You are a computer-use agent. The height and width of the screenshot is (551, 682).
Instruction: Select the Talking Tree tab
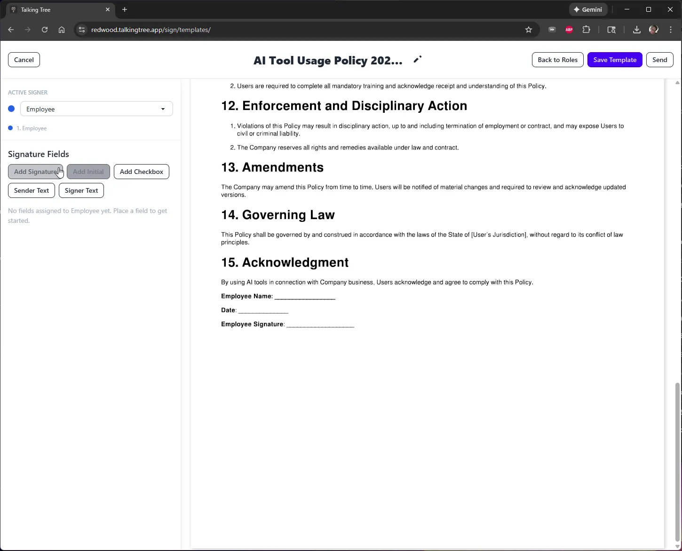[x=60, y=9]
